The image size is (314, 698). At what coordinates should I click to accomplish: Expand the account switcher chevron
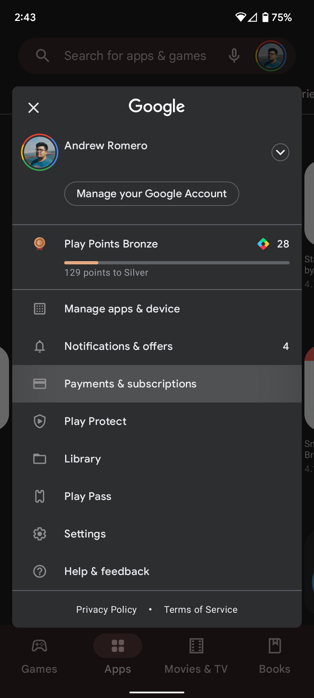pos(280,152)
